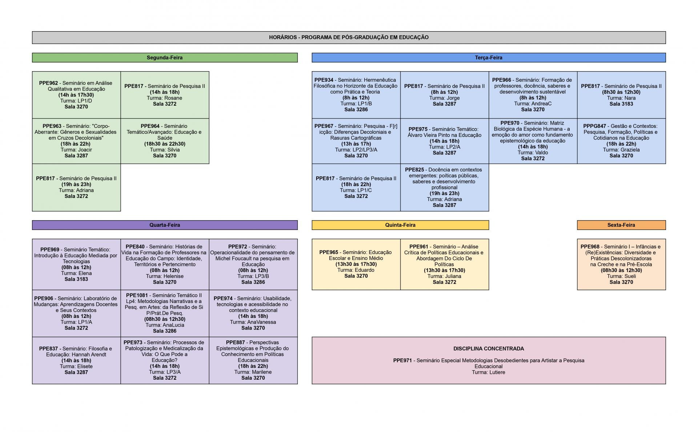The width and height of the screenshot is (698, 432).
Task: Select PPE966 Formação de professores cell
Action: pyautogui.click(x=533, y=95)
